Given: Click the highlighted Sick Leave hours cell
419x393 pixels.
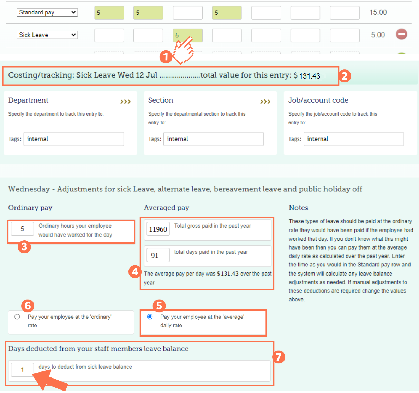Looking at the screenshot, I should pos(187,35).
